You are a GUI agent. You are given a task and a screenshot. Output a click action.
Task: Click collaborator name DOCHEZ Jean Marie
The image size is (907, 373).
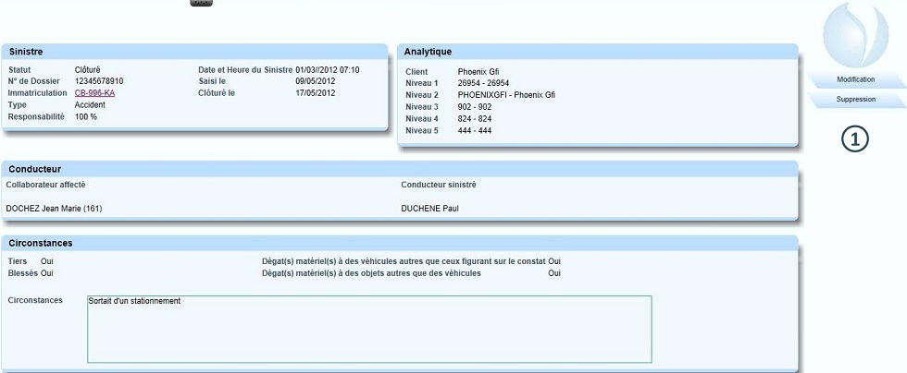coord(54,209)
